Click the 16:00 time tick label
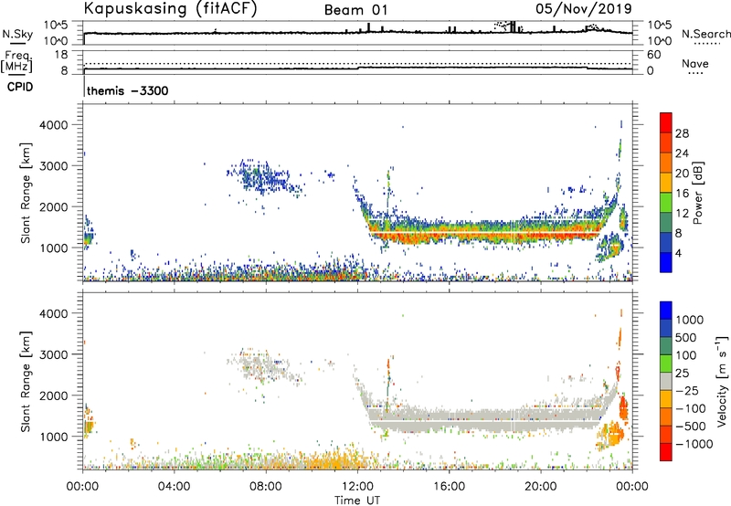Viewport: 731px width, 506px height. (449, 487)
